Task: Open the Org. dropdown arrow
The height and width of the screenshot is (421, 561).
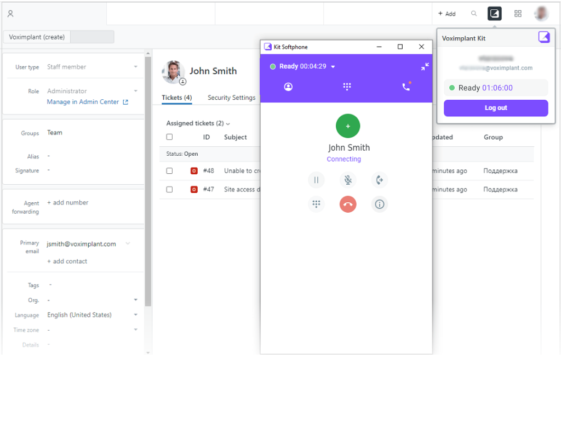Action: click(136, 300)
